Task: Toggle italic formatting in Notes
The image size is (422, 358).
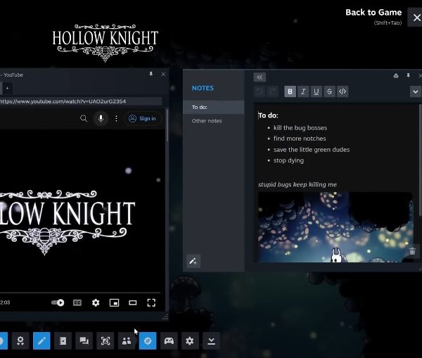Action: coord(303,91)
